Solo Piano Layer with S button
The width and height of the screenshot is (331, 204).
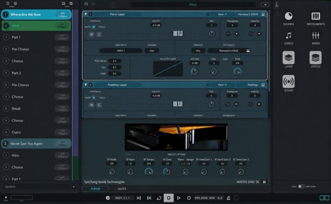point(99,34)
